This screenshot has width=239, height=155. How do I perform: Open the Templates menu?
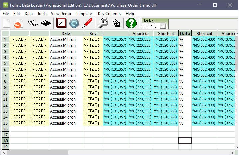84,14
